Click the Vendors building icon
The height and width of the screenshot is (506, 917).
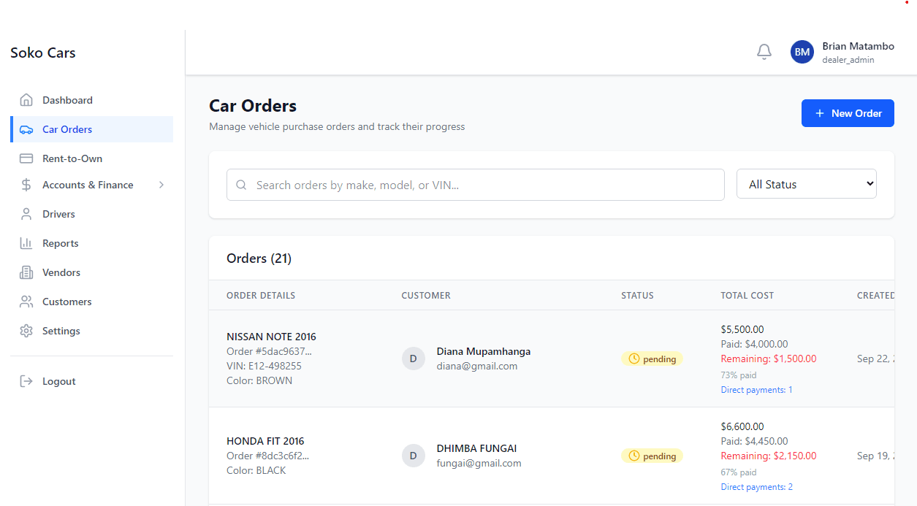pos(26,272)
